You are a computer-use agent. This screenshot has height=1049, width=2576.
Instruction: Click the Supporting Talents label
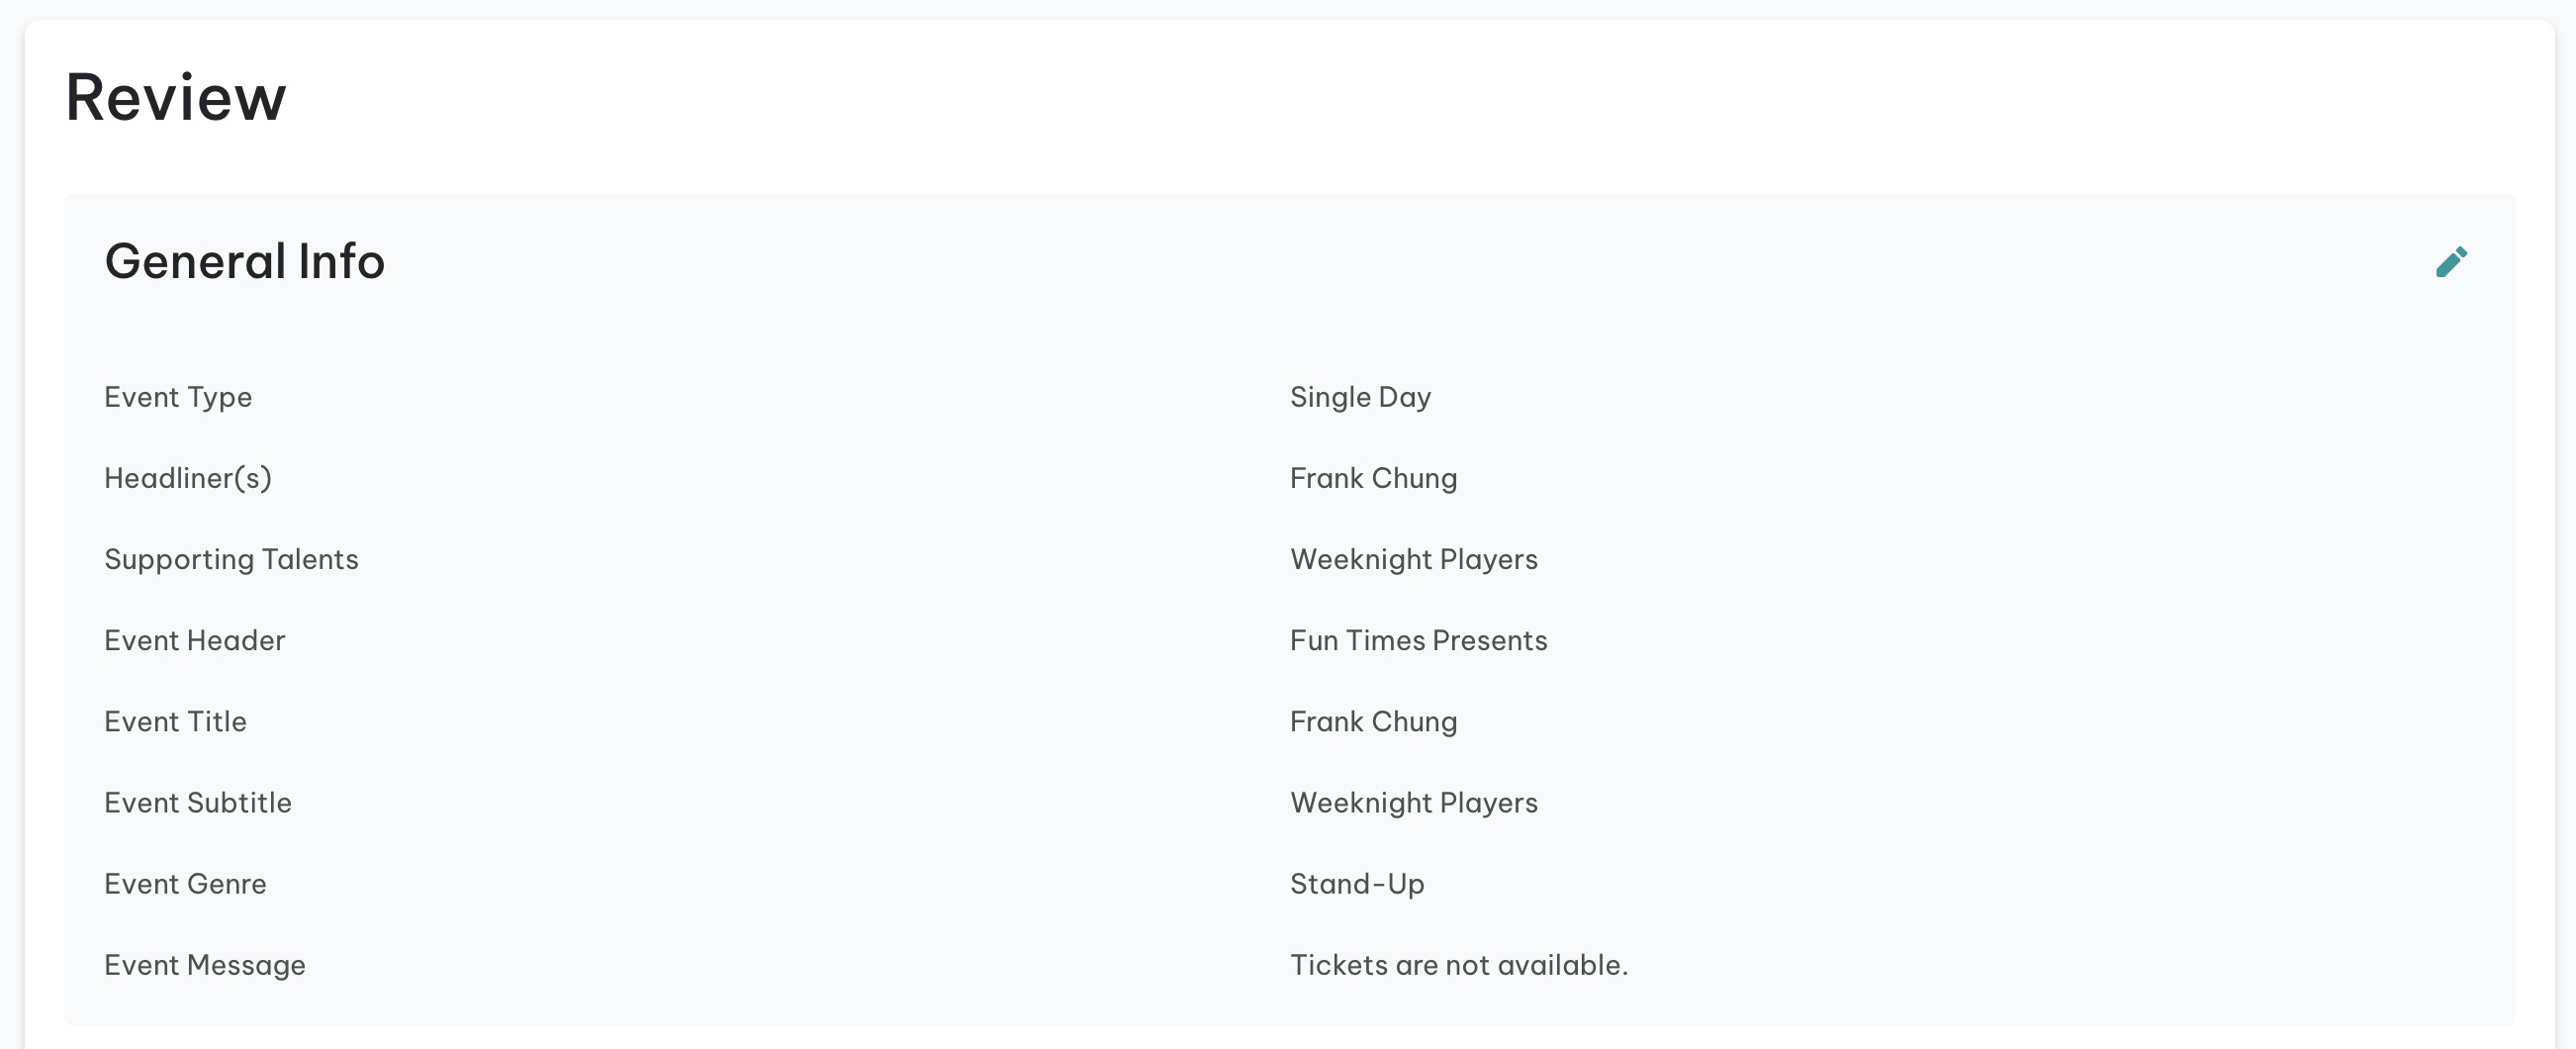click(231, 559)
